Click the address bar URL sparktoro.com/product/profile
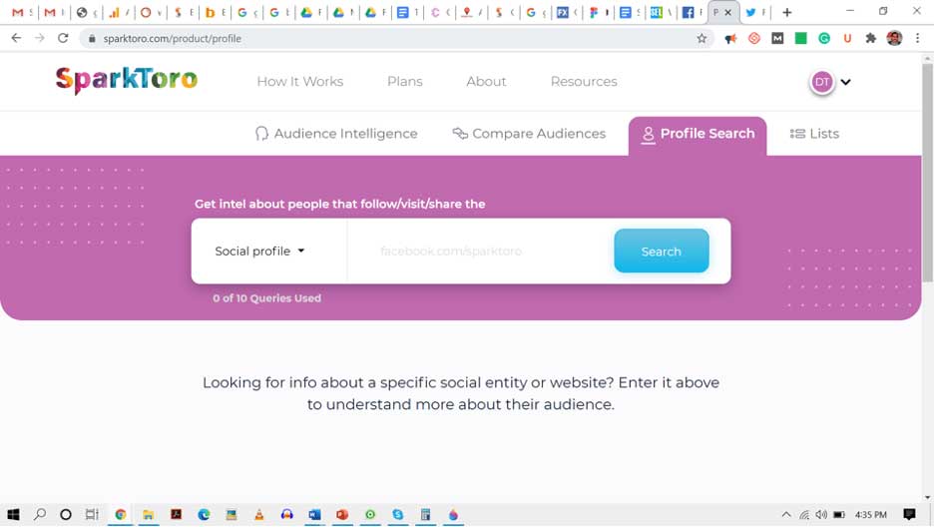Screen dimensions: 934x527 tap(173, 39)
